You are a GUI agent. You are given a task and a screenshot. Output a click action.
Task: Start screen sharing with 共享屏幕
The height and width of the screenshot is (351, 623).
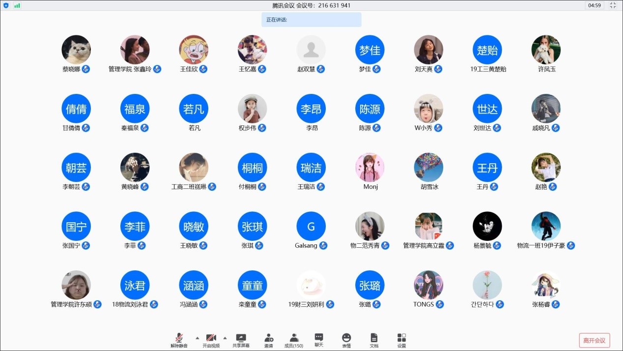[x=241, y=340]
